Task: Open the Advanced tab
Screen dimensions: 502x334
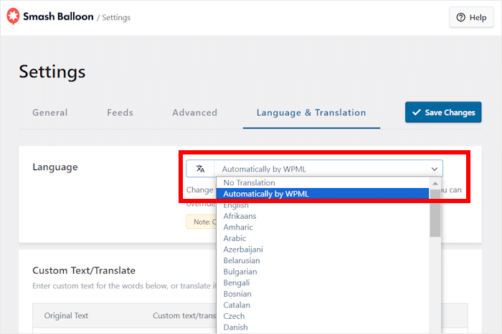Action: 194,112
